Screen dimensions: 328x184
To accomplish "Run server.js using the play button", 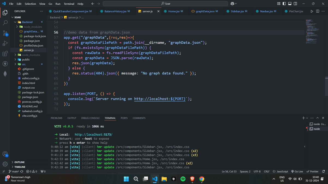I will (312, 11).
